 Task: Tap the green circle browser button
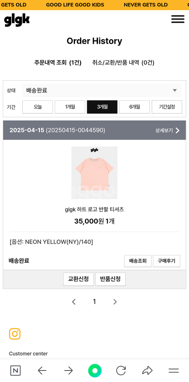coord(95,371)
